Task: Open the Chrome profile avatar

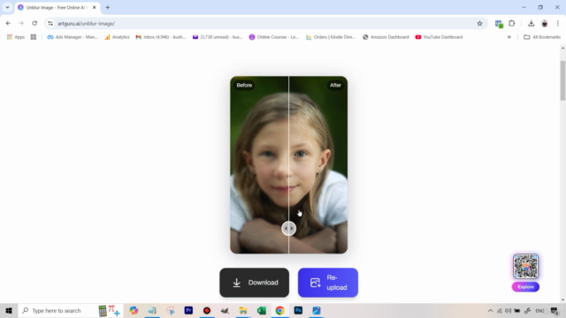Action: coord(545,24)
